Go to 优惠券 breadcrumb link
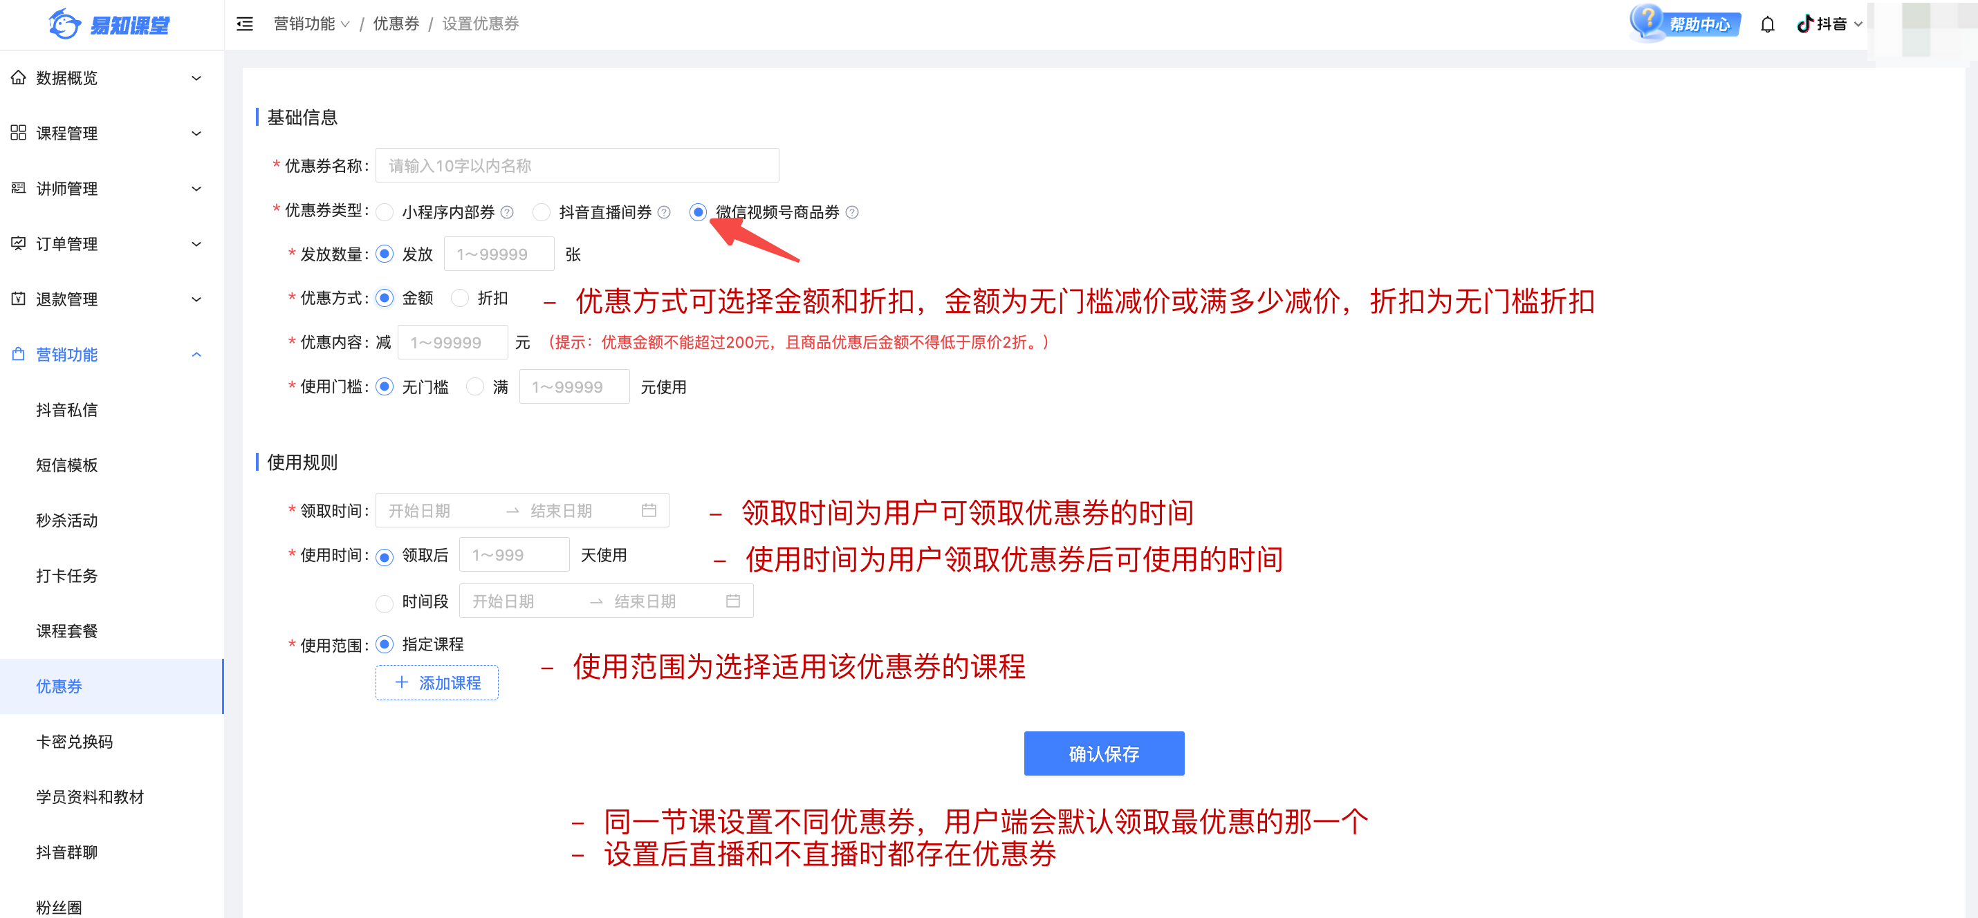This screenshot has height=918, width=1978. 396,24
